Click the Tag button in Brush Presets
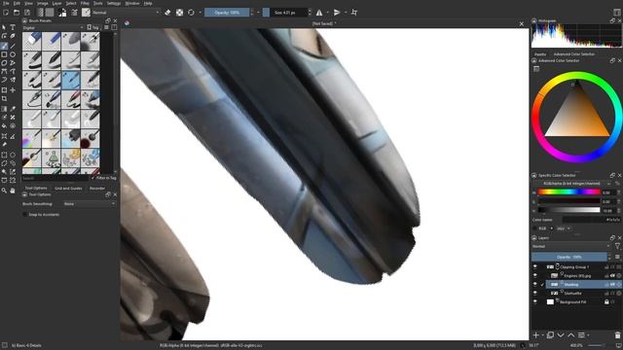 point(93,28)
